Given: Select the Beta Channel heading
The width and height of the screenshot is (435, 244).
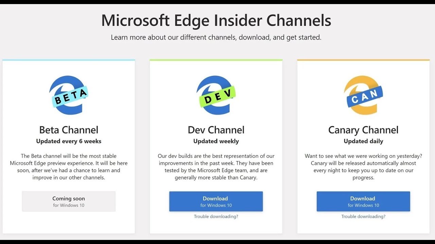Looking at the screenshot, I should [69, 130].
